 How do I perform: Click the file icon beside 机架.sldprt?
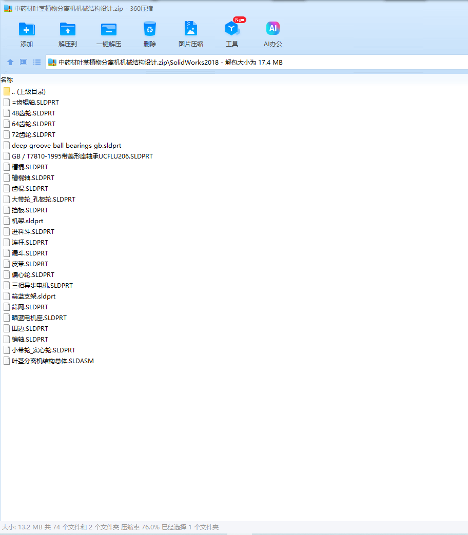click(7, 221)
